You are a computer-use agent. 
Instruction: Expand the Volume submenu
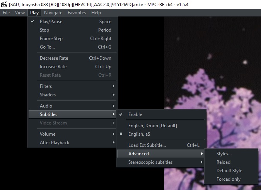tap(72, 134)
